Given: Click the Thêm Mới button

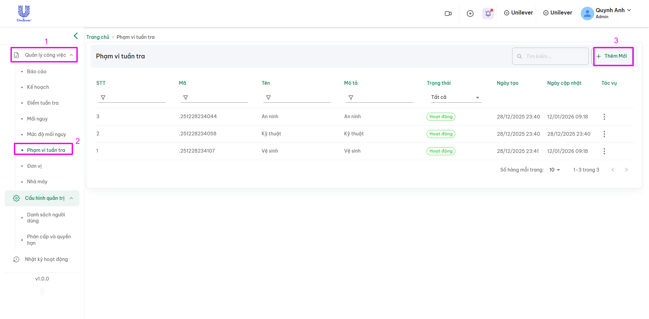Looking at the screenshot, I should [612, 56].
